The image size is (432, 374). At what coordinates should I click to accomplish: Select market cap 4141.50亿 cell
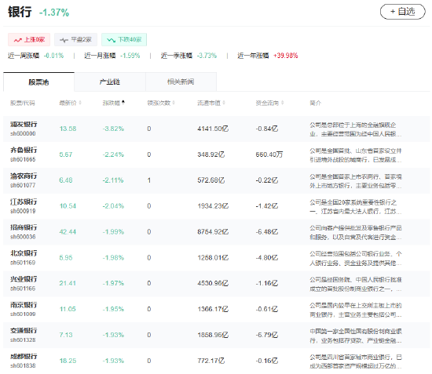point(213,129)
